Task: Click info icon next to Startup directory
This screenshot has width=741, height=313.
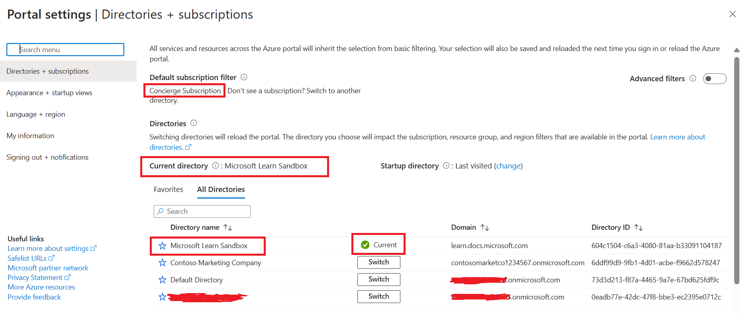Action: click(446, 166)
